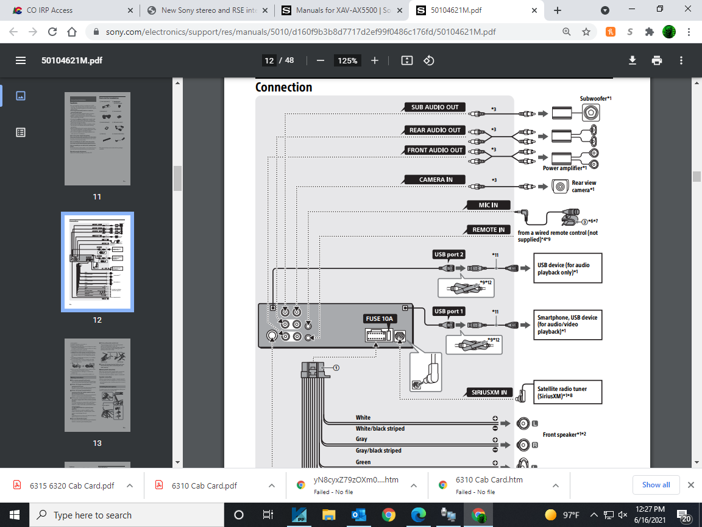Click the zoom level field 125%
This screenshot has width=702, height=527.
[x=347, y=60]
